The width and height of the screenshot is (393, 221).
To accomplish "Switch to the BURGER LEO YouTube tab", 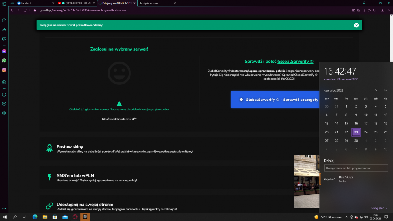I will point(77,3).
